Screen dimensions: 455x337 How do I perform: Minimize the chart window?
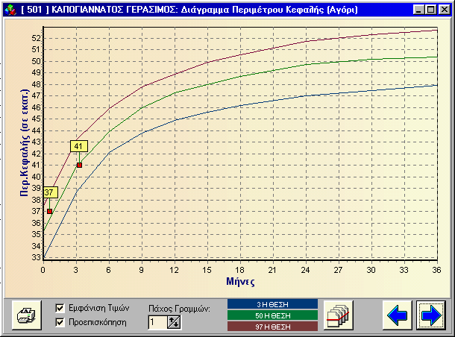pos(419,10)
